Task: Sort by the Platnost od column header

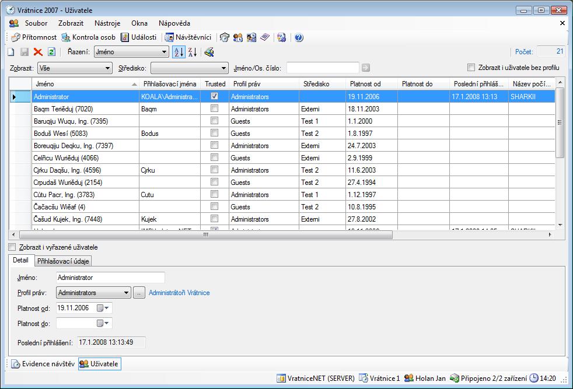Action: [x=372, y=84]
